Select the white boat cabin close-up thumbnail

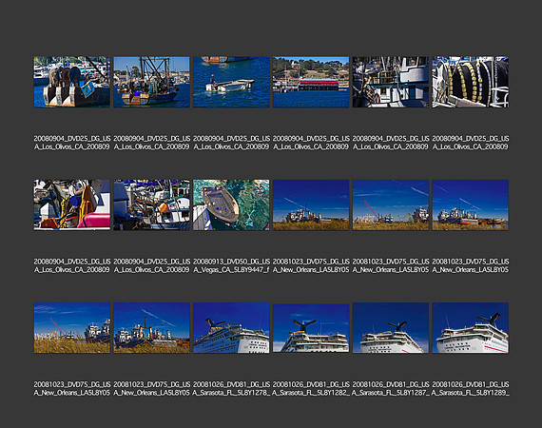(391, 82)
